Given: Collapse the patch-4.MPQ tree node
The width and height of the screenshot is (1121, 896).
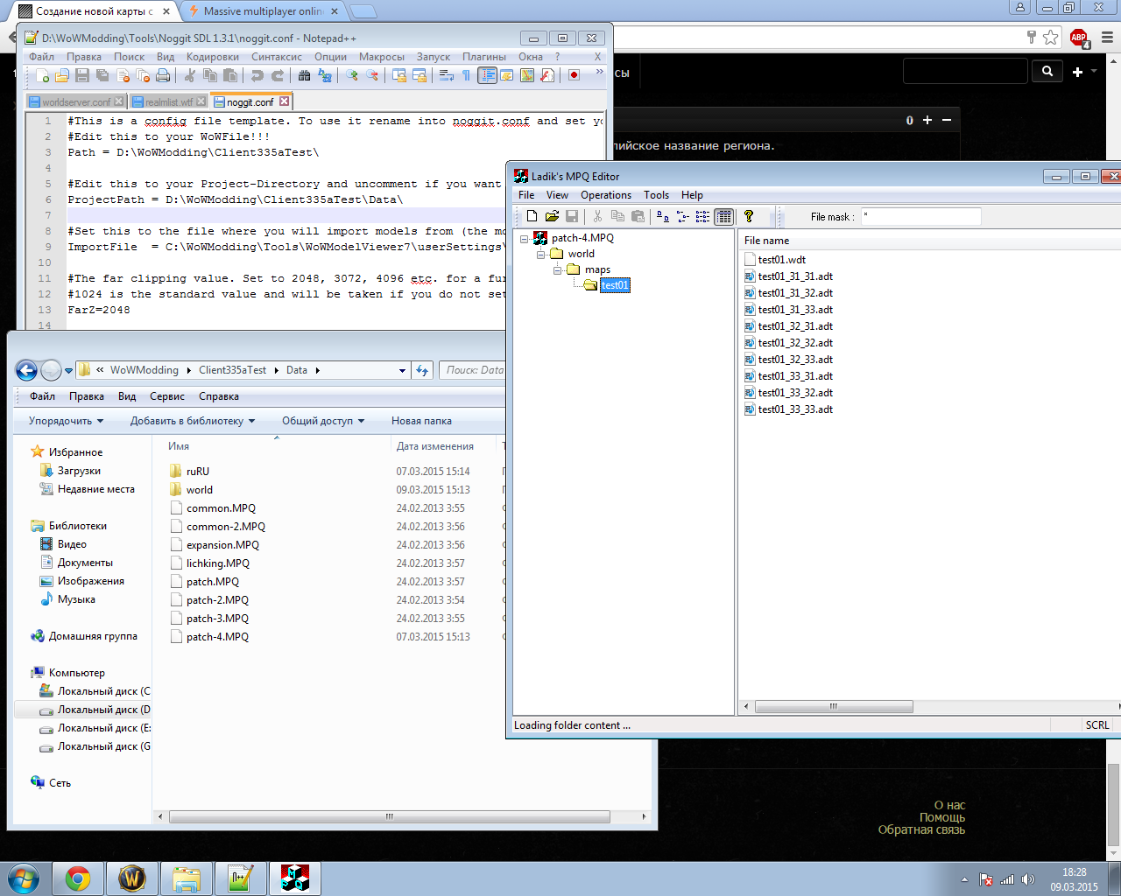Looking at the screenshot, I should [x=525, y=238].
